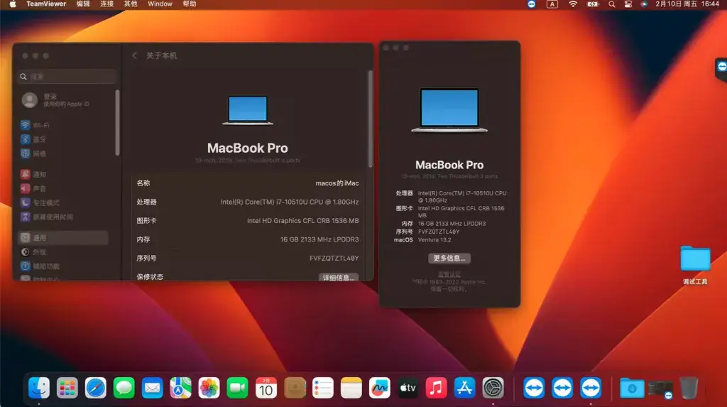The width and height of the screenshot is (727, 407).
Task: Select 外观 in the settings sidebar
Action: [63, 252]
